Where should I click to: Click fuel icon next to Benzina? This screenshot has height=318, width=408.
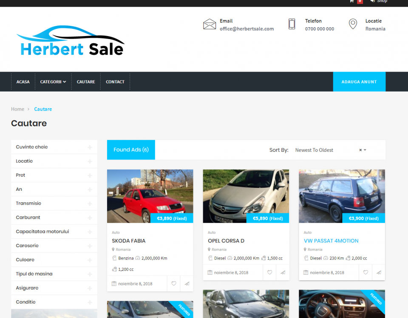pos(114,258)
